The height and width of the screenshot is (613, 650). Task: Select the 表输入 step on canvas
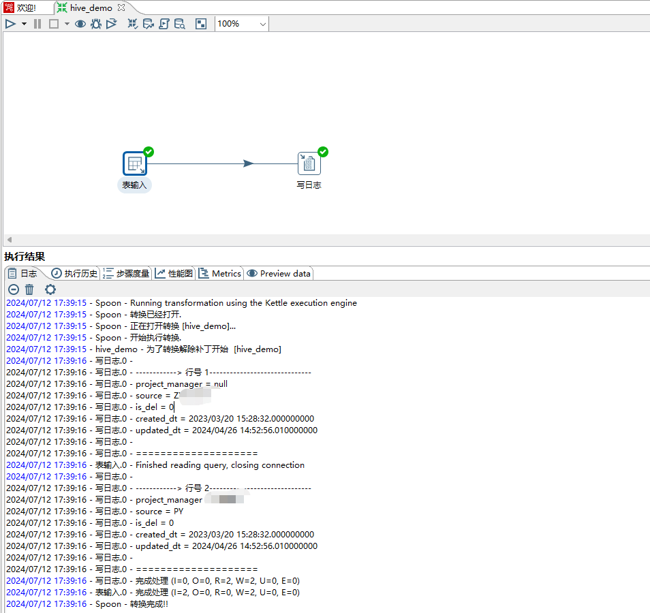[134, 163]
